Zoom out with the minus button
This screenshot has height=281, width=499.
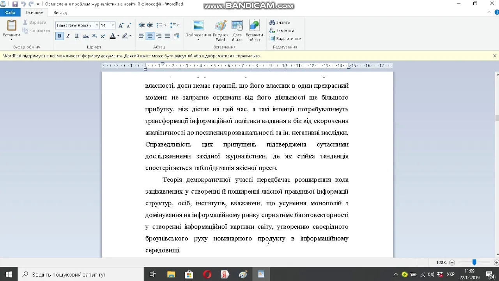(452, 263)
